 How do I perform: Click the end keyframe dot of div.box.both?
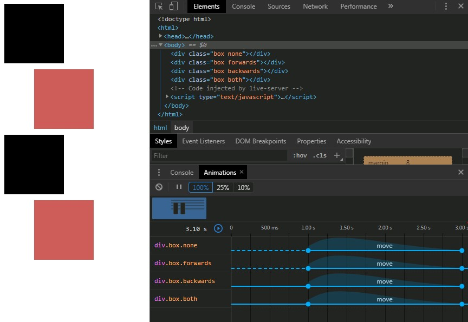pos(461,304)
